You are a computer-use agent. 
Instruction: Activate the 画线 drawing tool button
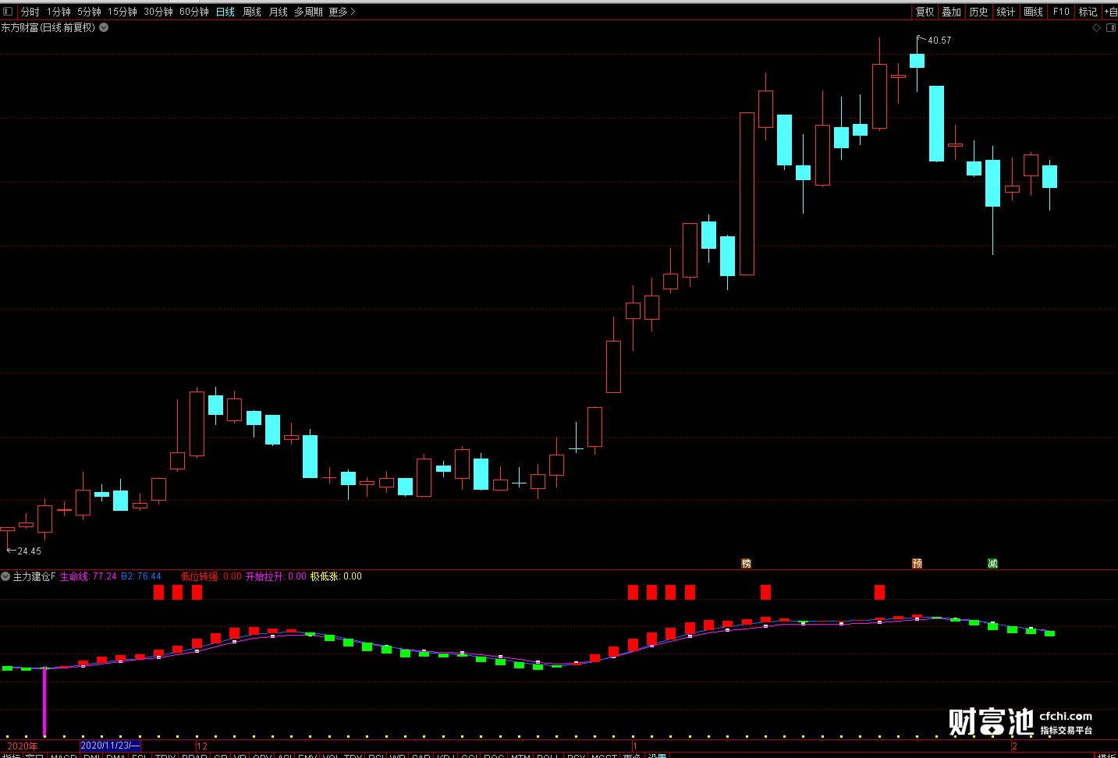coord(1034,12)
